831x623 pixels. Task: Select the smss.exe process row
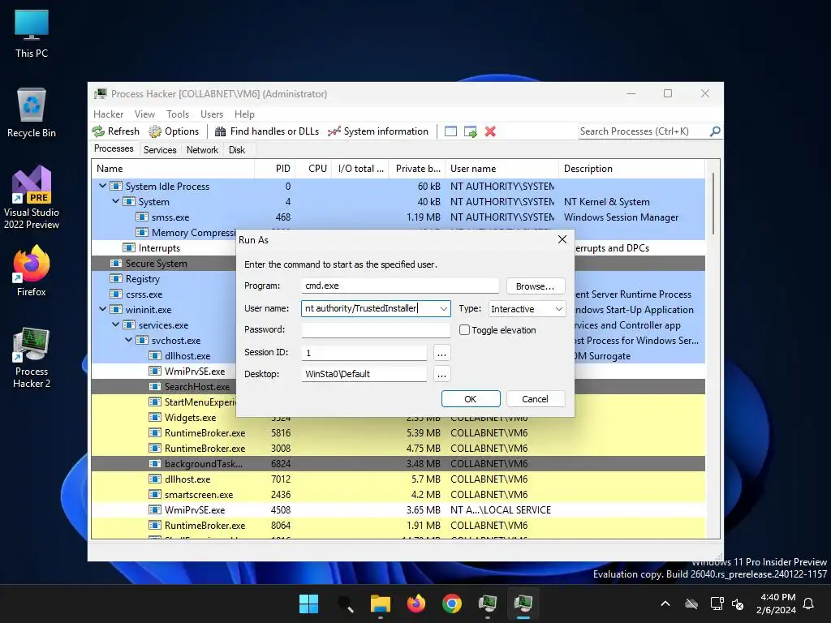tap(398, 217)
